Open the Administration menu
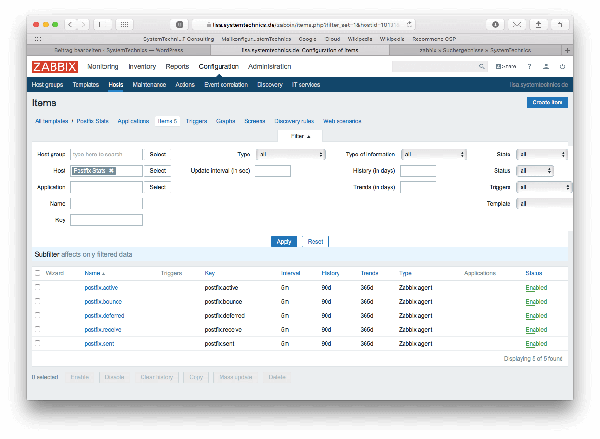The image size is (600, 439). click(270, 66)
